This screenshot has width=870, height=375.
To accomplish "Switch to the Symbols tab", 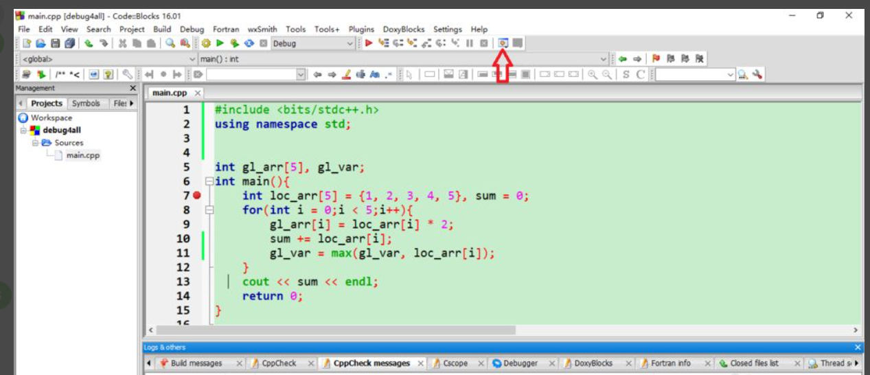I will tap(86, 103).
